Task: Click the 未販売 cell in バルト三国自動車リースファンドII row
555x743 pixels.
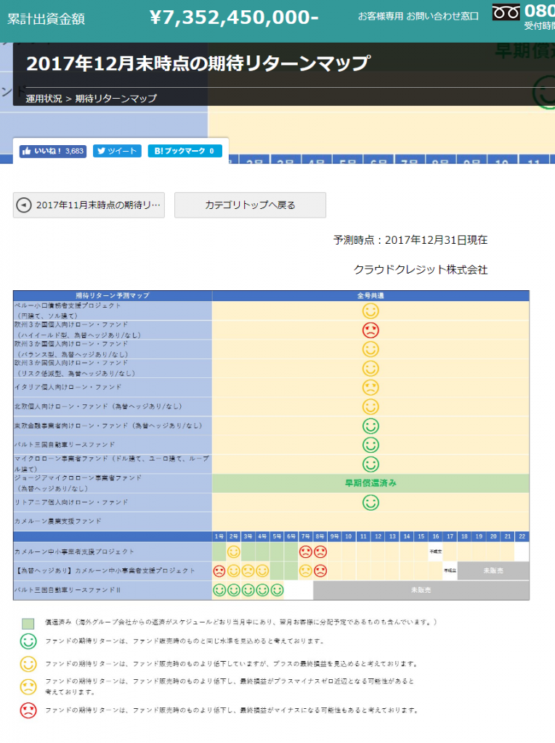Action: (421, 591)
